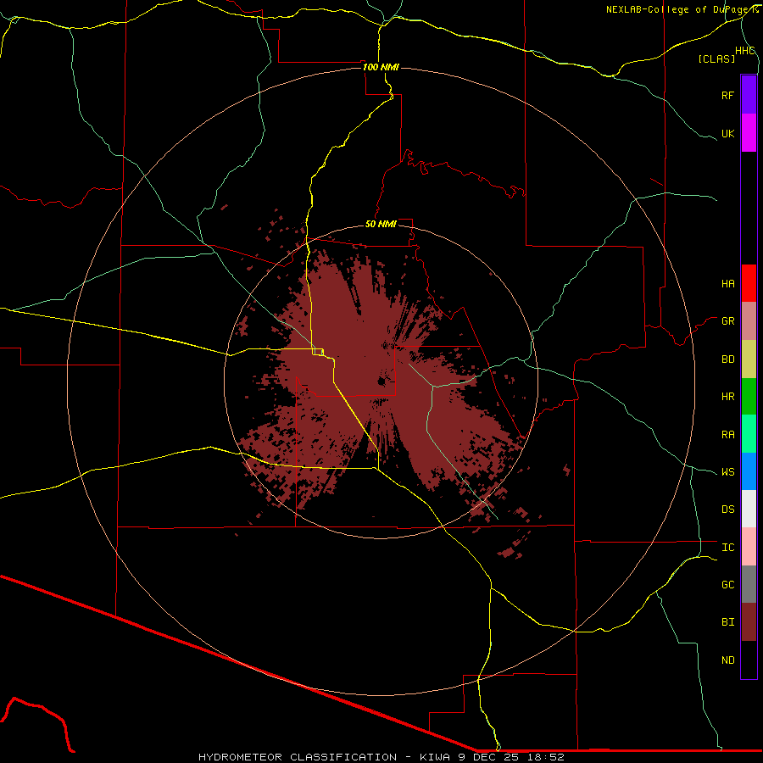Click the radar site center dot
The image size is (763, 763).
381,381
